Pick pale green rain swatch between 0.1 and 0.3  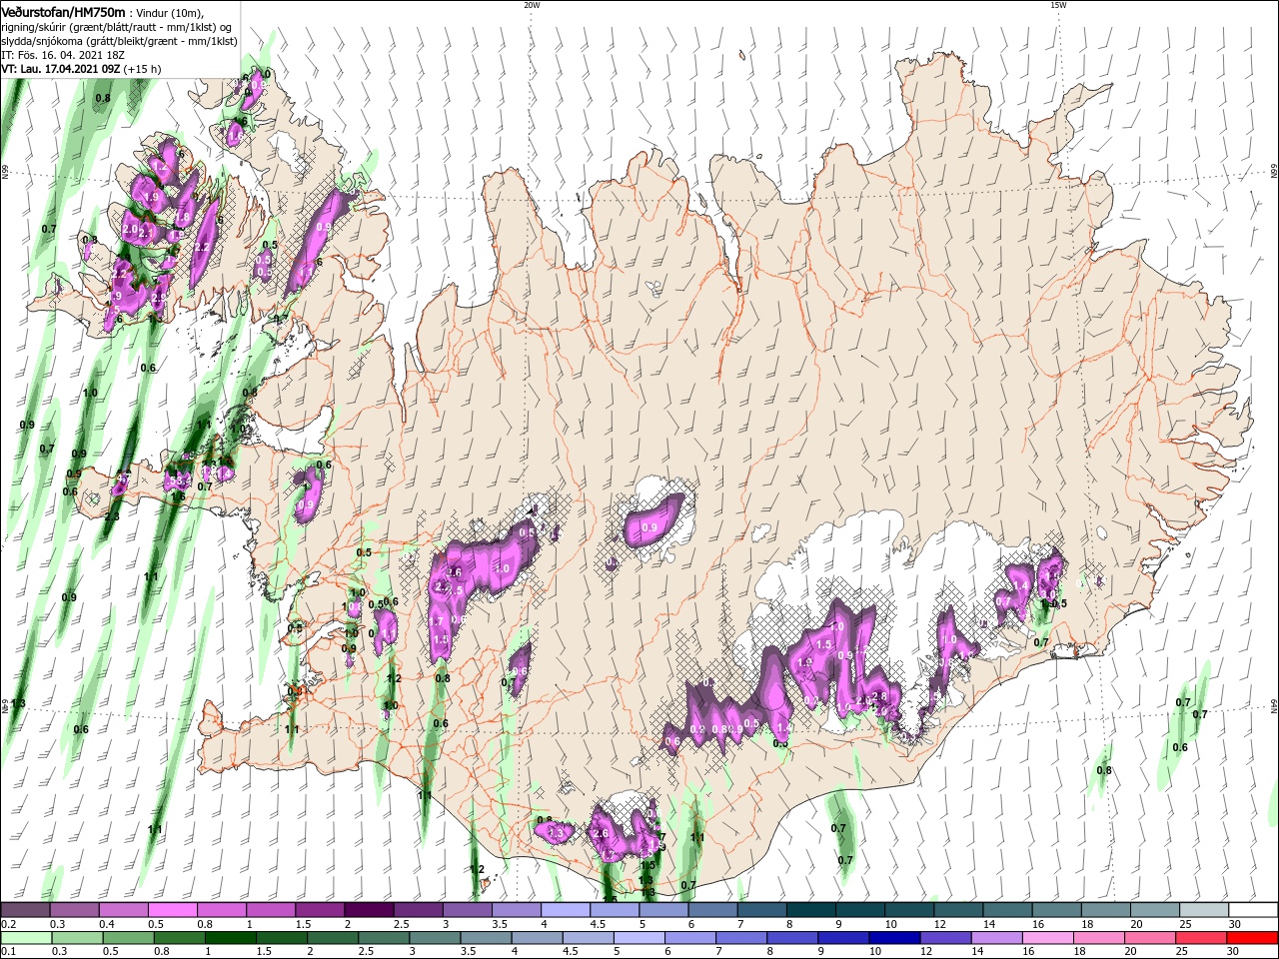[x=25, y=938]
